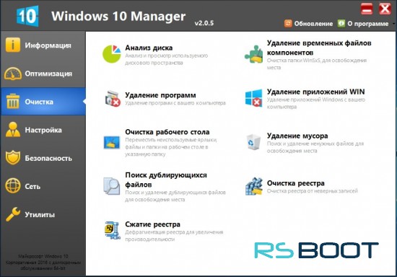Switch to the Оптимизация section

[x=43, y=74]
